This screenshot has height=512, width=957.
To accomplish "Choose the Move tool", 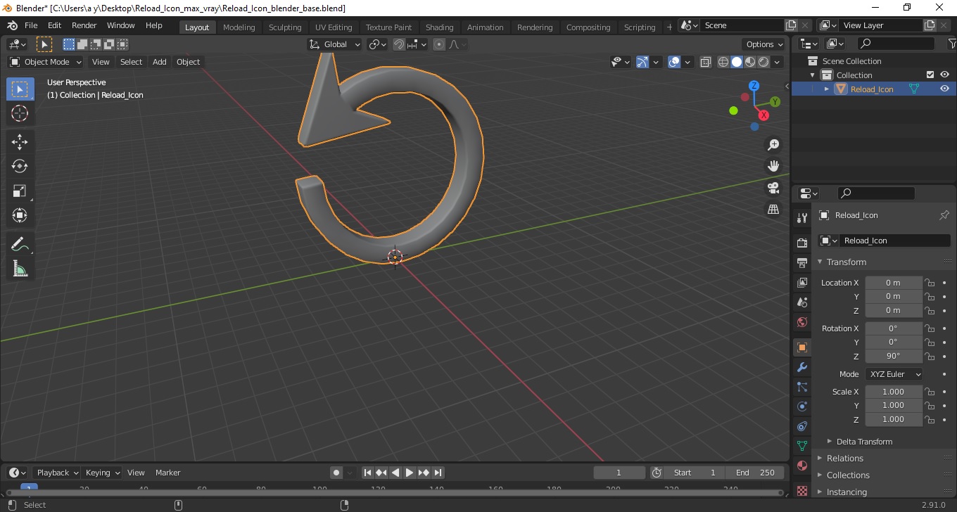I will pos(20,142).
